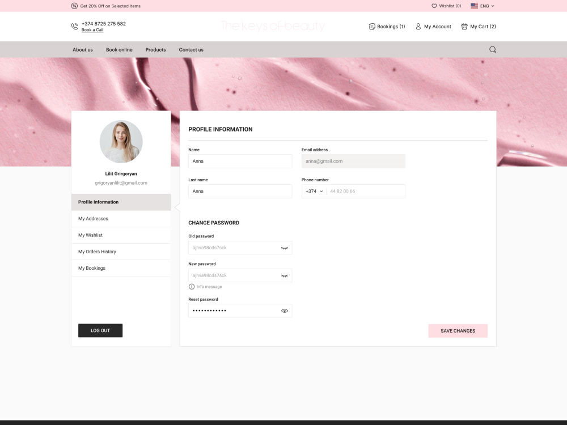Click the Reset password input field
The height and width of the screenshot is (425, 567).
tap(240, 311)
